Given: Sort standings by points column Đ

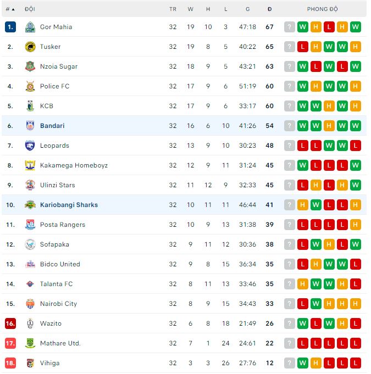Looking at the screenshot, I should pos(269,9).
